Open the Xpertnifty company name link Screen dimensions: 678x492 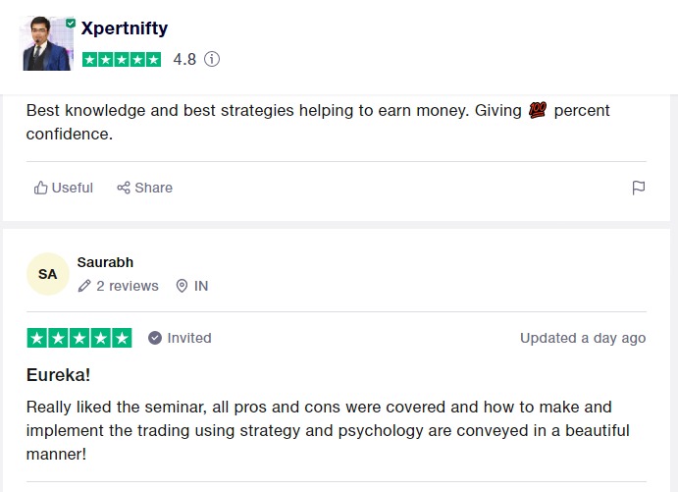tap(125, 28)
